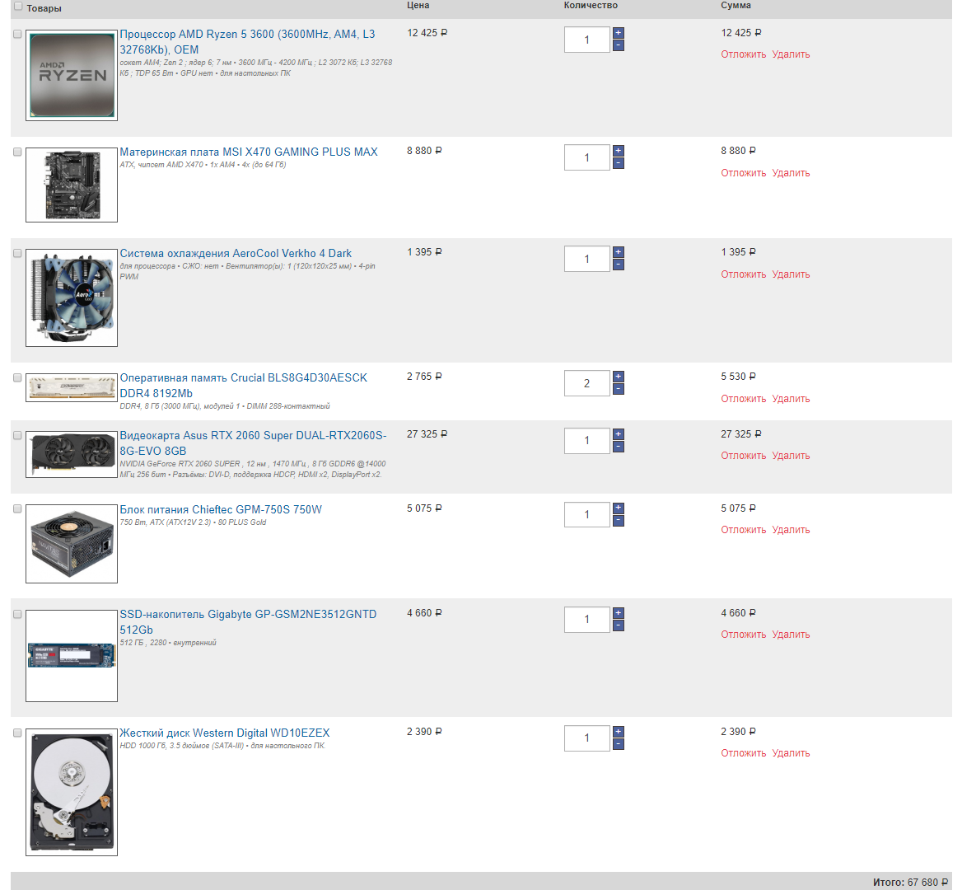The width and height of the screenshot is (962, 890).
Task: Open the Western Digital hard drive thumbnail
Action: (72, 792)
